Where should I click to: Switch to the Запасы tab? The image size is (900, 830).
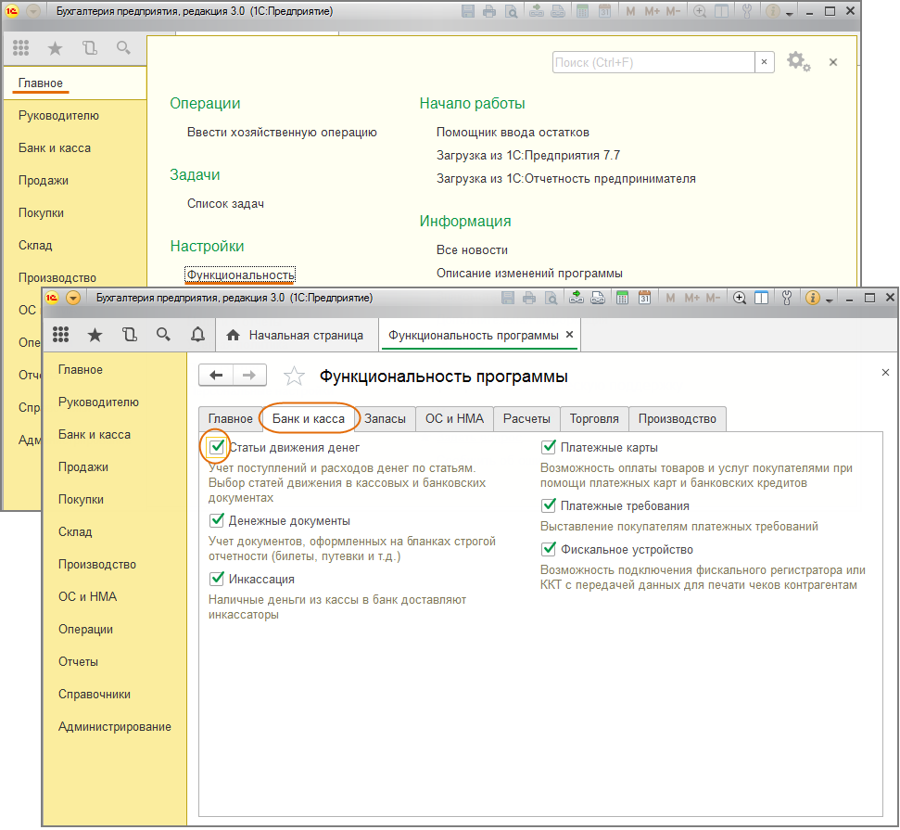(x=385, y=419)
